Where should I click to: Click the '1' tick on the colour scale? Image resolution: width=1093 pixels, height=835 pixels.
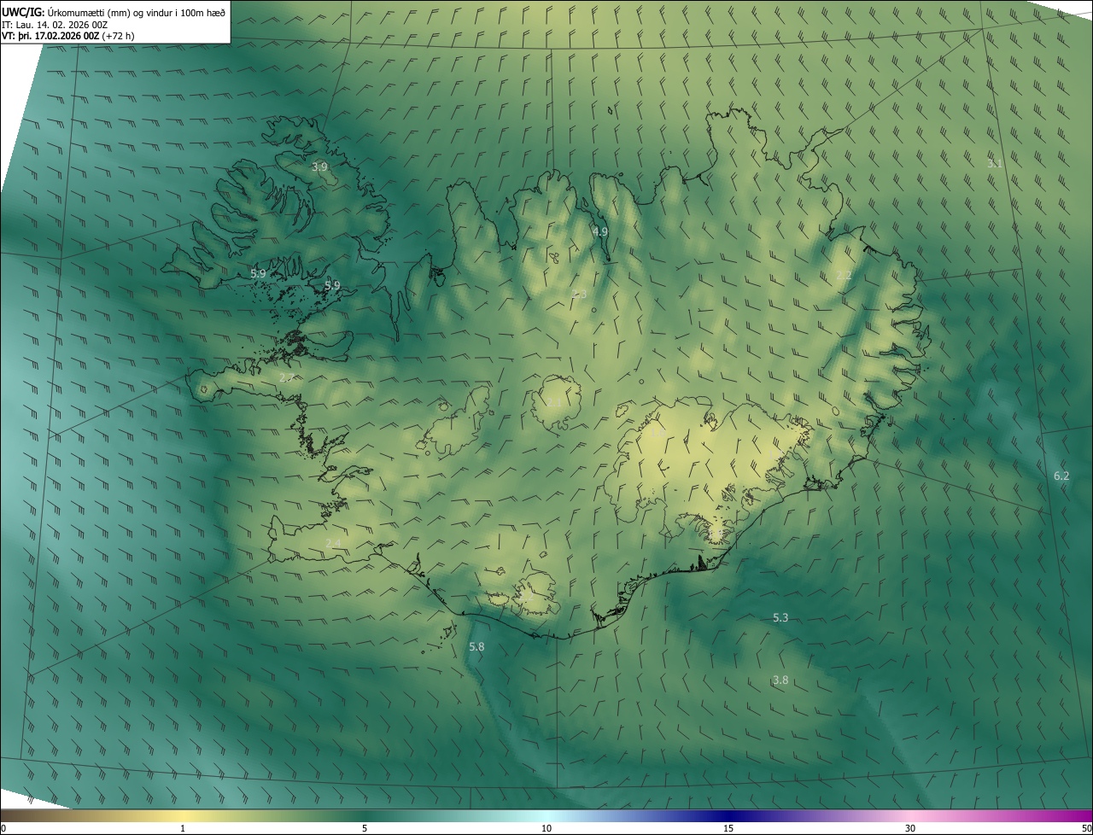click(183, 828)
